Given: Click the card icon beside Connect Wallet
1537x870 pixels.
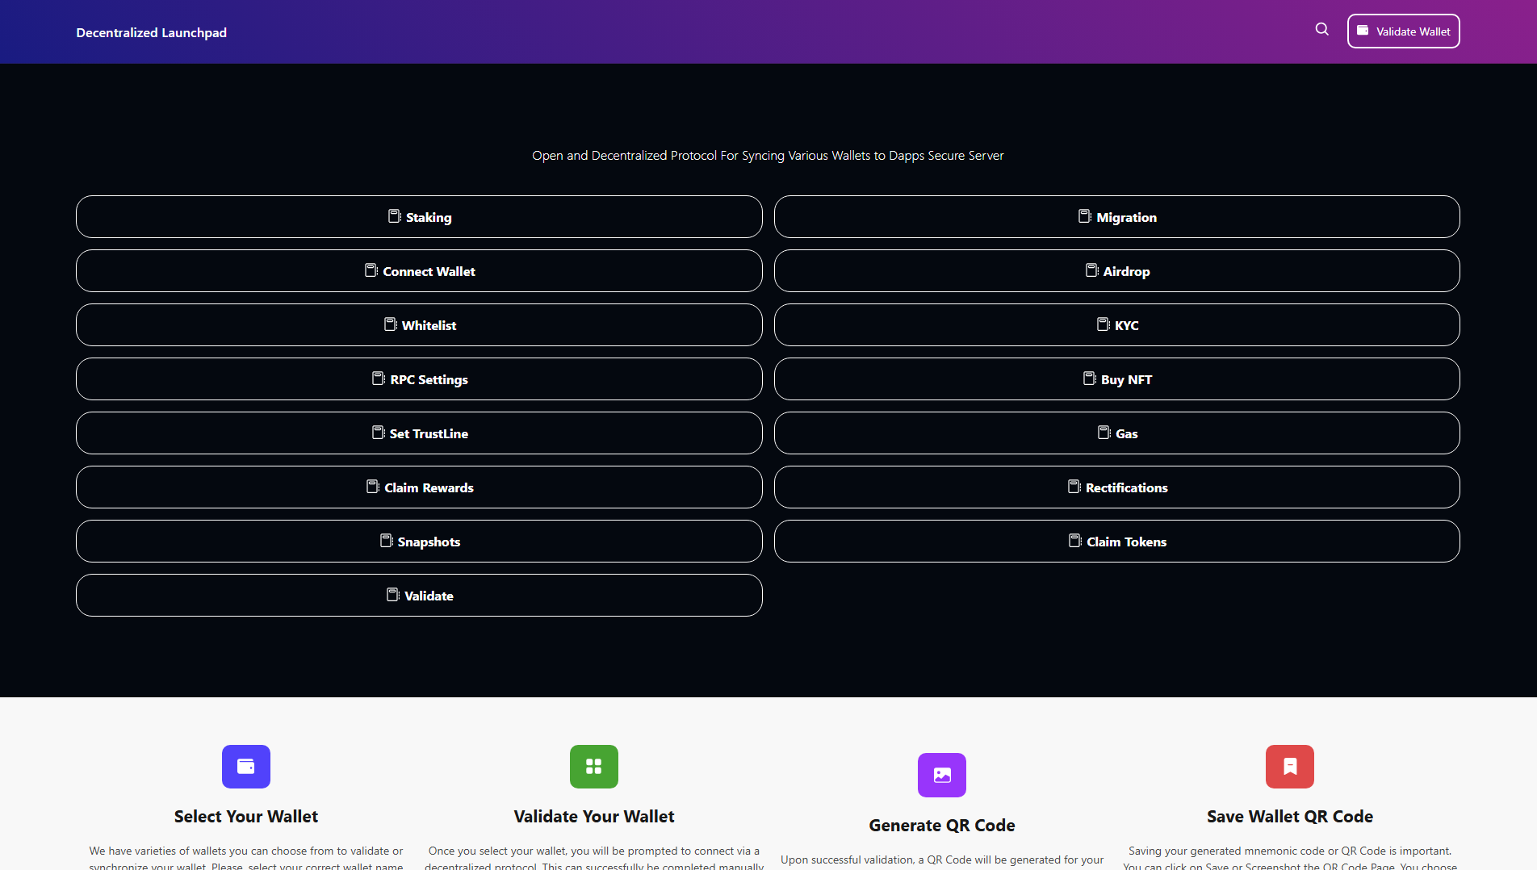Looking at the screenshot, I should tap(371, 270).
